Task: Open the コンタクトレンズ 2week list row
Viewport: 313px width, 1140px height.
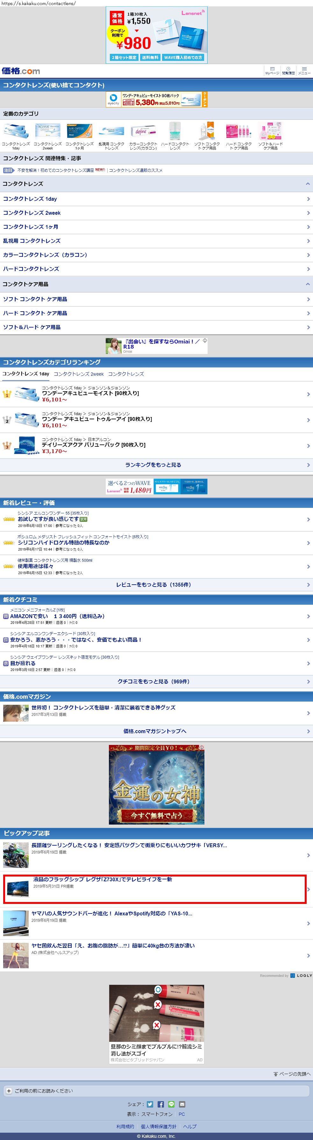Action: coord(157,213)
